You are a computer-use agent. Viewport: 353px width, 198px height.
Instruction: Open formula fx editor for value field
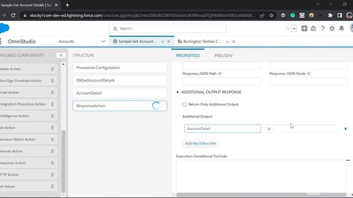pos(269,129)
